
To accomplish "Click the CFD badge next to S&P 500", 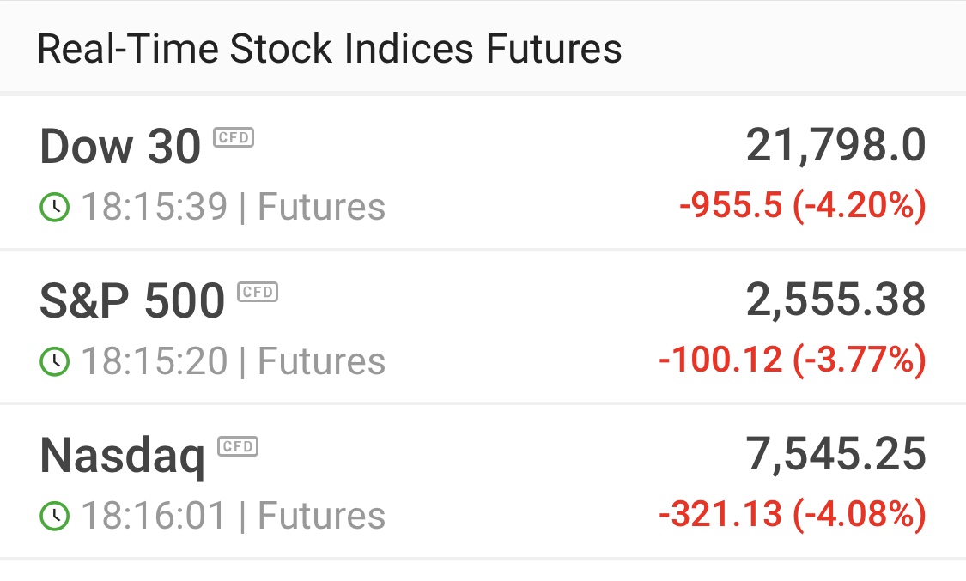I will (258, 292).
